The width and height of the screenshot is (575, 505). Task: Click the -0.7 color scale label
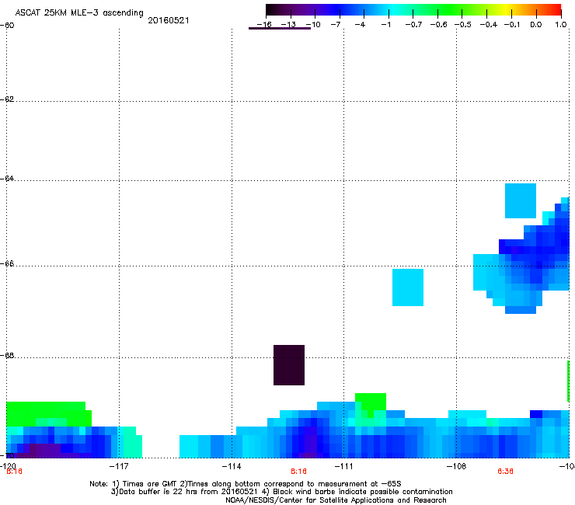pyautogui.click(x=413, y=25)
